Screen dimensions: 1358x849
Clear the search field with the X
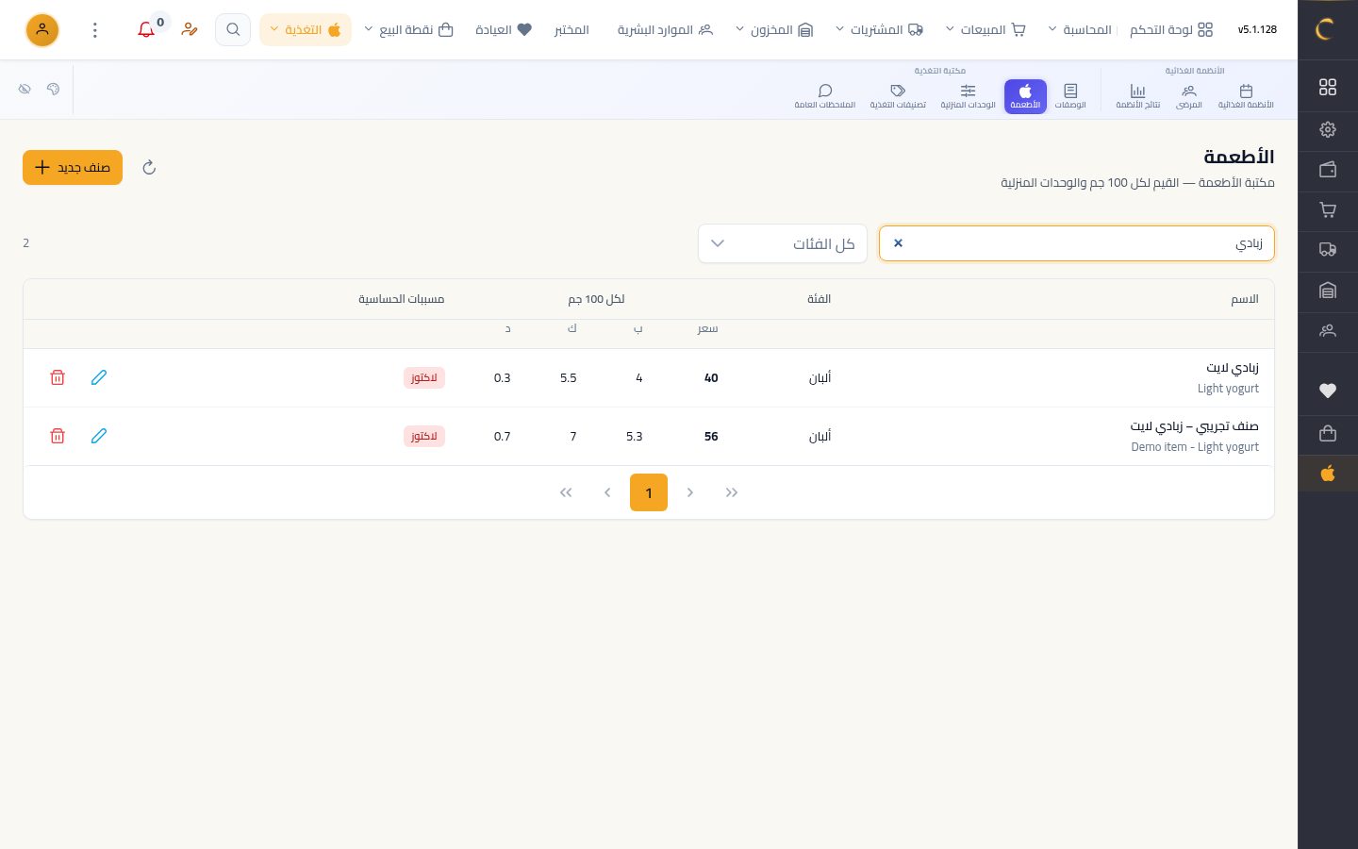click(x=898, y=243)
